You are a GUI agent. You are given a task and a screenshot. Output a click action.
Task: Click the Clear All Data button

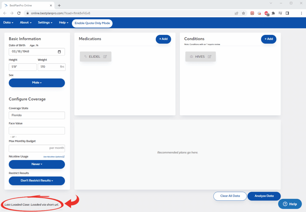(x=230, y=196)
